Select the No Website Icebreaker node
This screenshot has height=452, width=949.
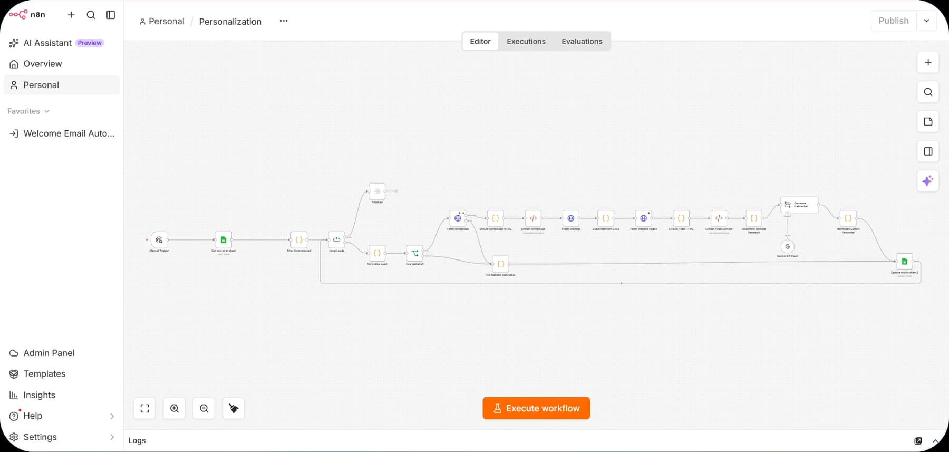(501, 264)
